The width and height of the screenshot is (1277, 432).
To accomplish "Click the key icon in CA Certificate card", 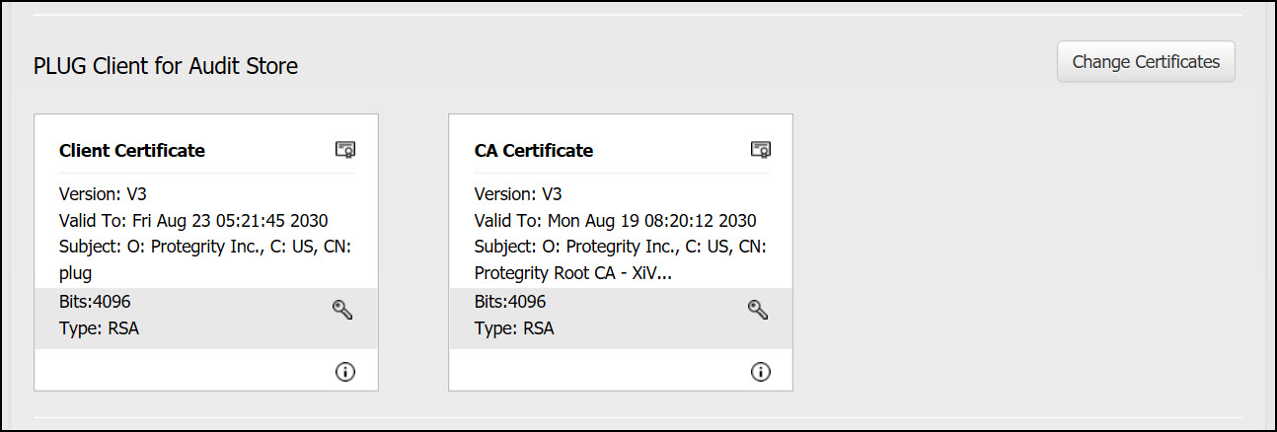I will [758, 310].
